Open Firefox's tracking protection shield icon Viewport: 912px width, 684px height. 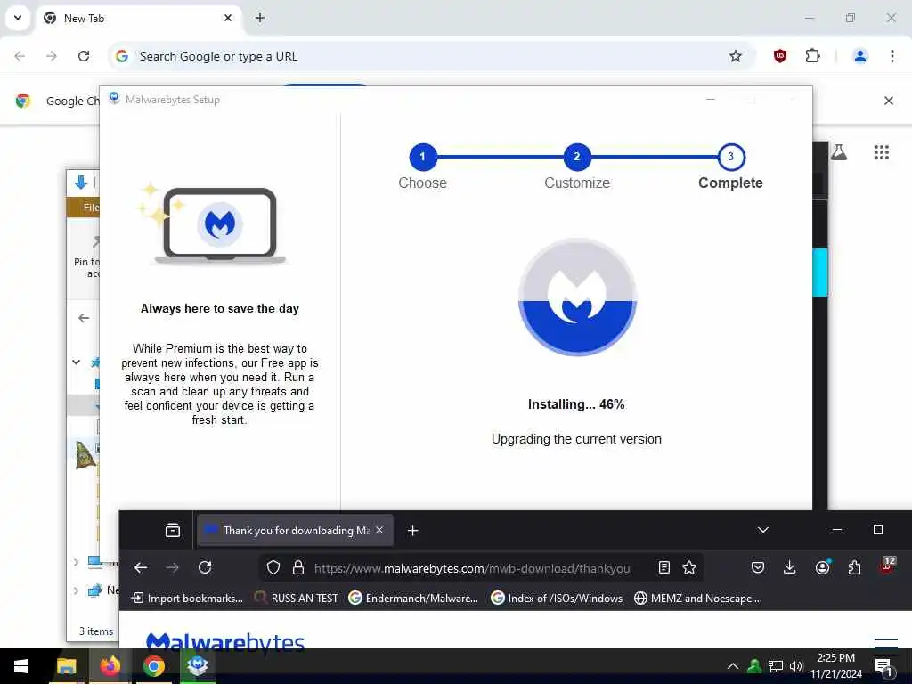click(x=273, y=567)
